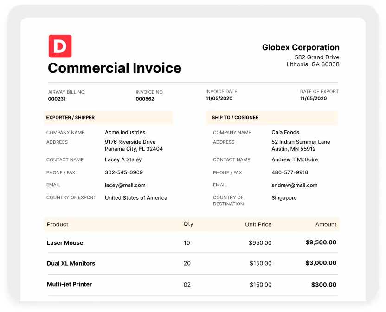Click the Unit Price column header
The height and width of the screenshot is (312, 386).
[x=258, y=224]
